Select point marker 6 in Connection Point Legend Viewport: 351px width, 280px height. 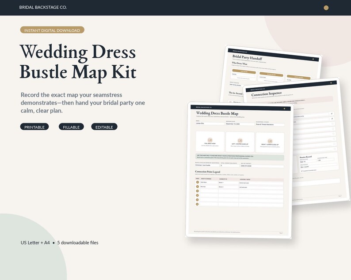pyautogui.click(x=197, y=204)
